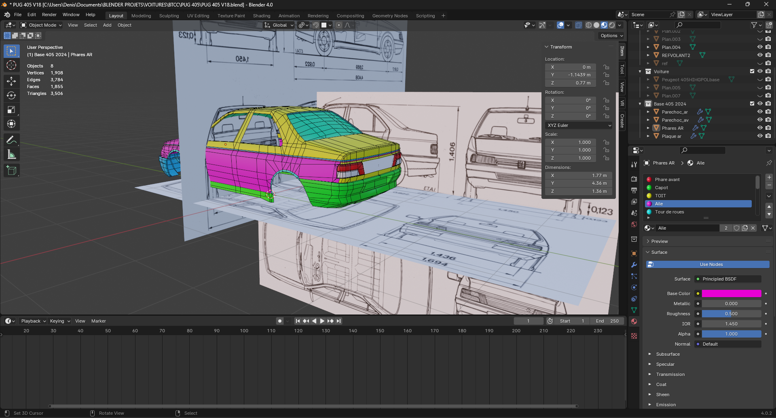Switch to the Shading workspace tab
The image size is (776, 418).
pos(262,16)
